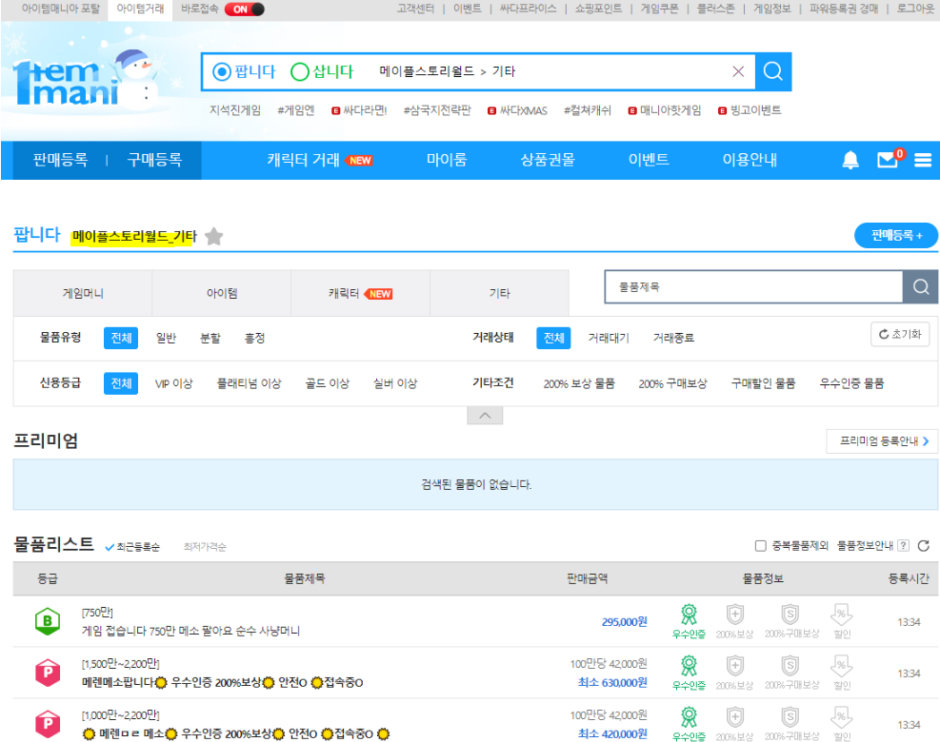
Task: Filter by VIP 이상 credit grade
Action: [174, 383]
